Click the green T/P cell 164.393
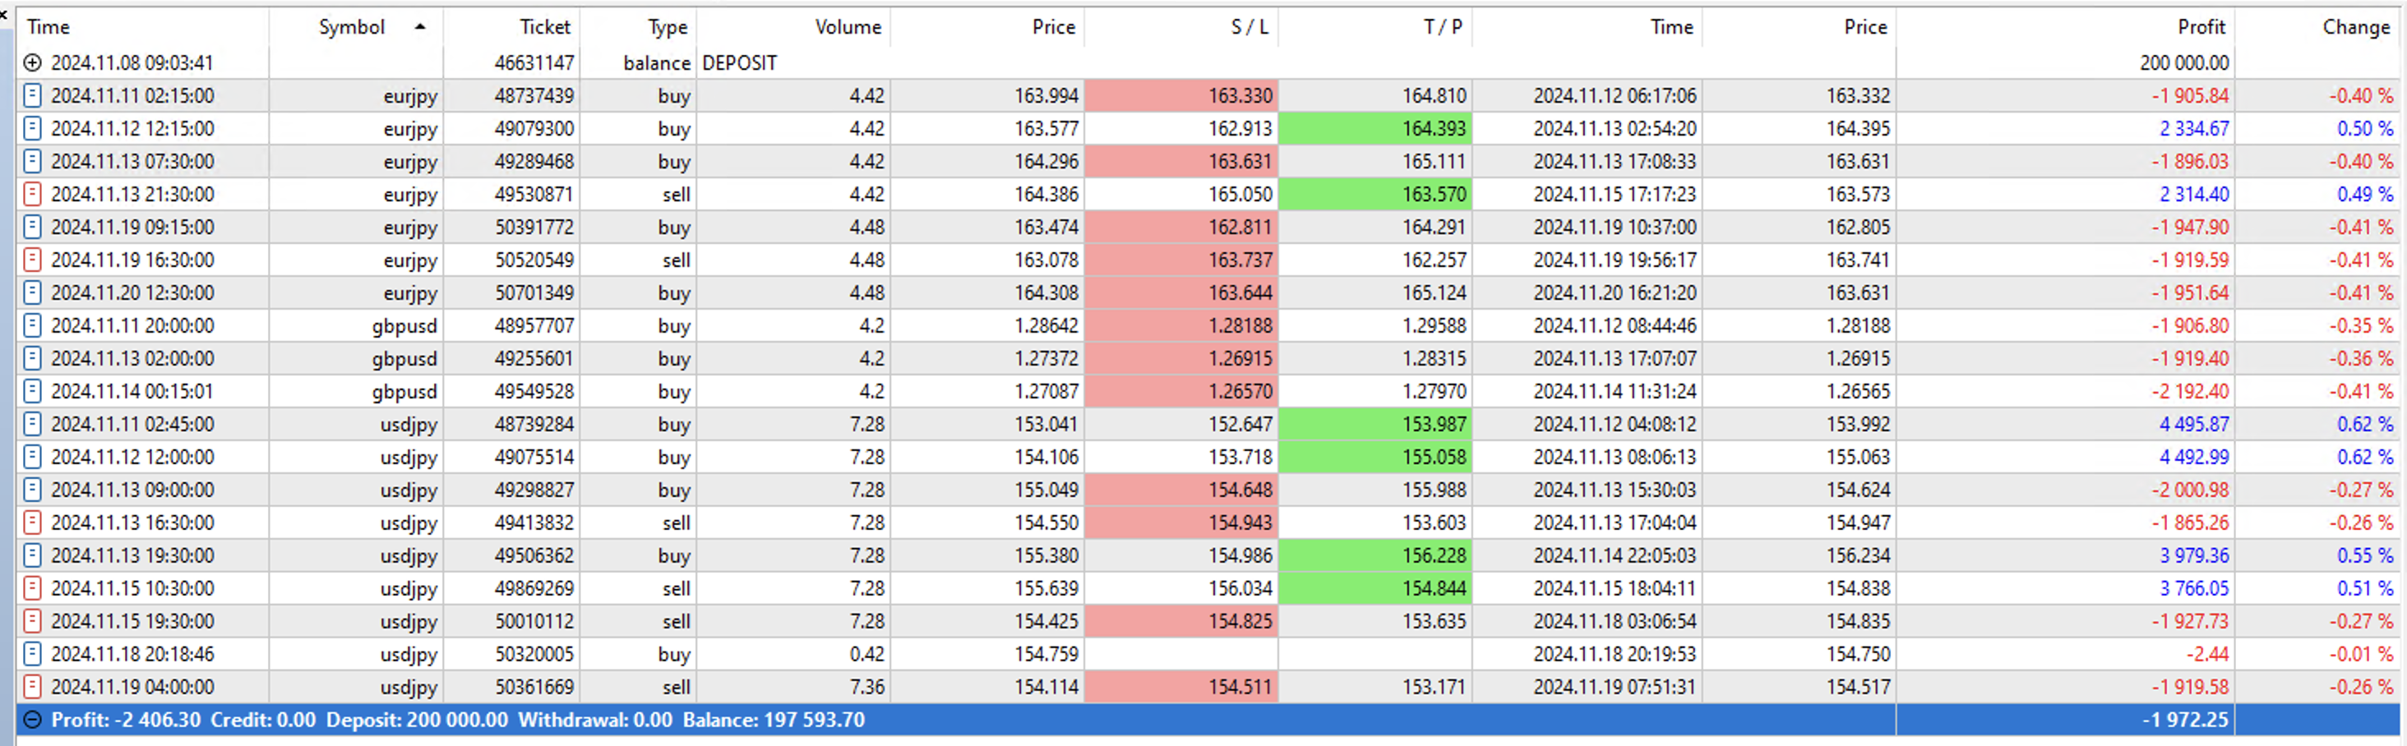2407x746 pixels. (1375, 128)
